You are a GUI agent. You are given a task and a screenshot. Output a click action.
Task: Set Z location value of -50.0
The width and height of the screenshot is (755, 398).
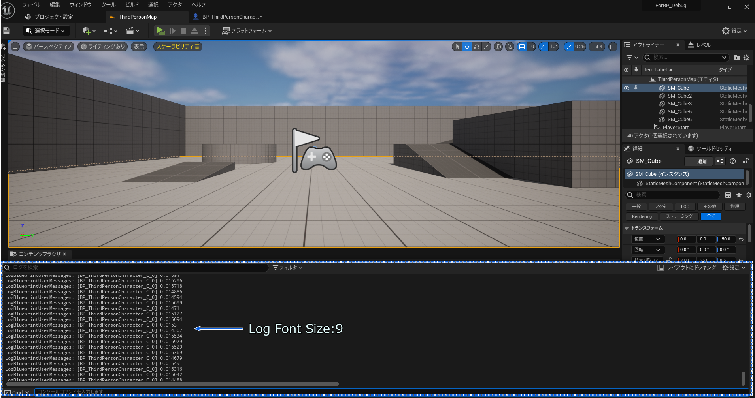[725, 239]
